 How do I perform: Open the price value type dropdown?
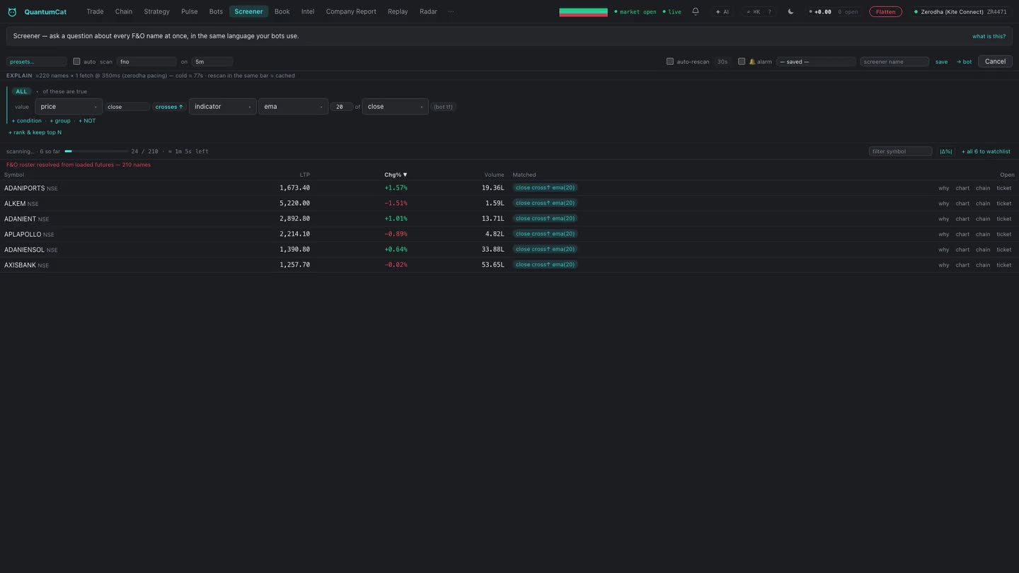click(x=69, y=107)
